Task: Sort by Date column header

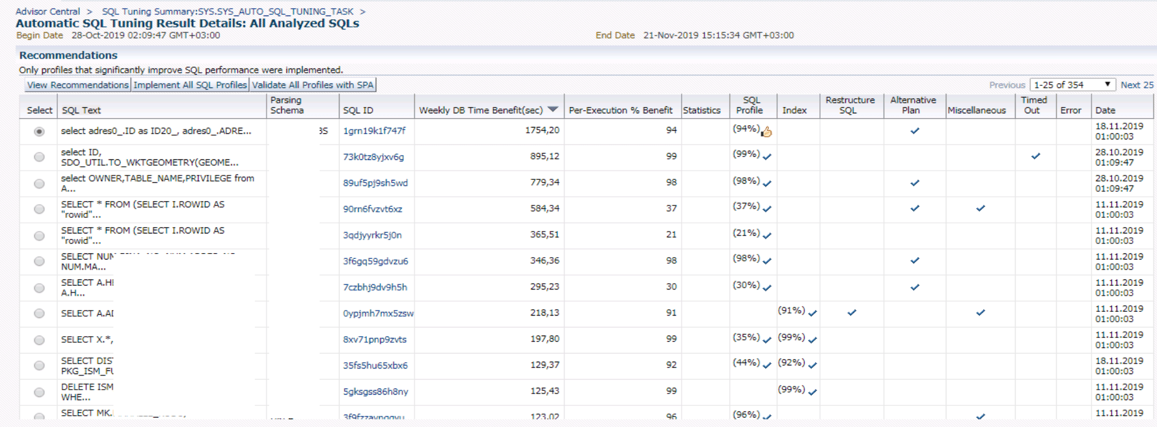Action: 1105,110
